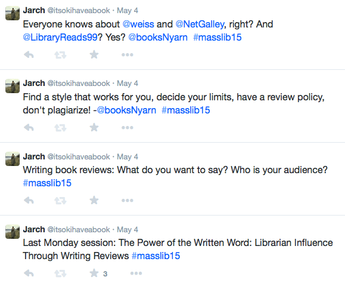This screenshot has width=345, height=286.
Task: Reply to the 'Writing book reviews' tweet
Action: 29,201
